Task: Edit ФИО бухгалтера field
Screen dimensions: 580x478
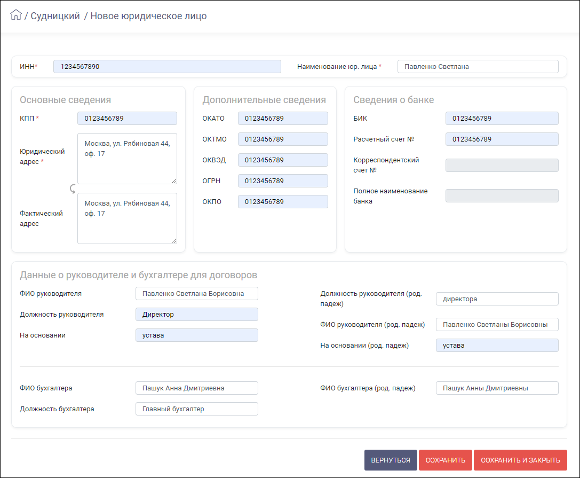Action: coord(197,388)
